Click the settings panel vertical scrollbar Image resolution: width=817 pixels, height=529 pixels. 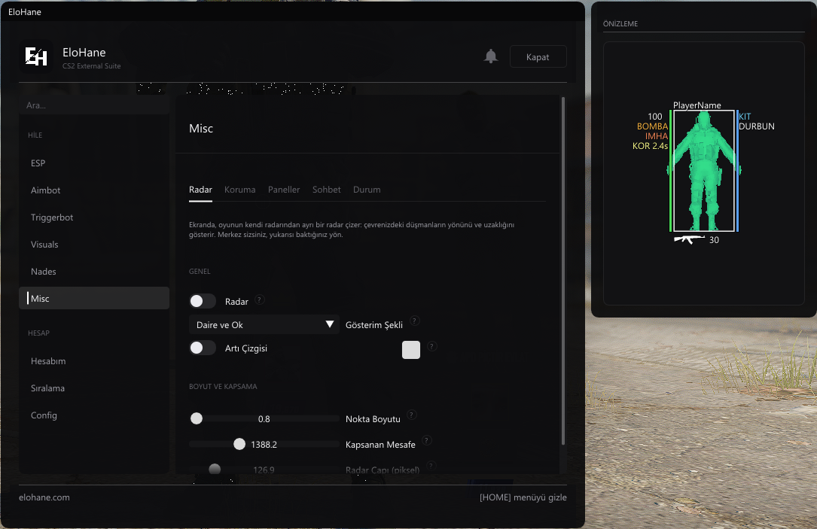tap(562, 271)
